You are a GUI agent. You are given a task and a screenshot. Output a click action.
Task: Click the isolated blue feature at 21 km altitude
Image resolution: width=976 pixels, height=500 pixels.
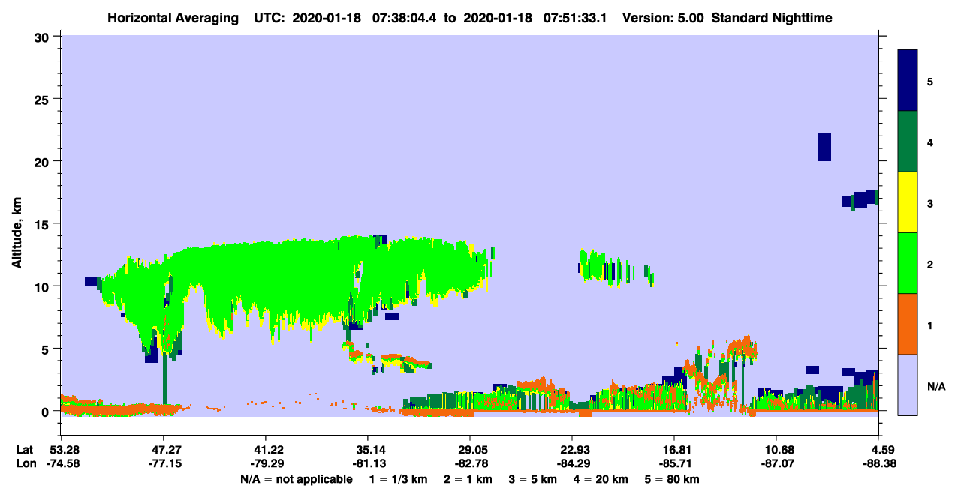coord(824,147)
